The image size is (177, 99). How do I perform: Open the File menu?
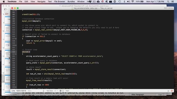click(x=20, y=2)
